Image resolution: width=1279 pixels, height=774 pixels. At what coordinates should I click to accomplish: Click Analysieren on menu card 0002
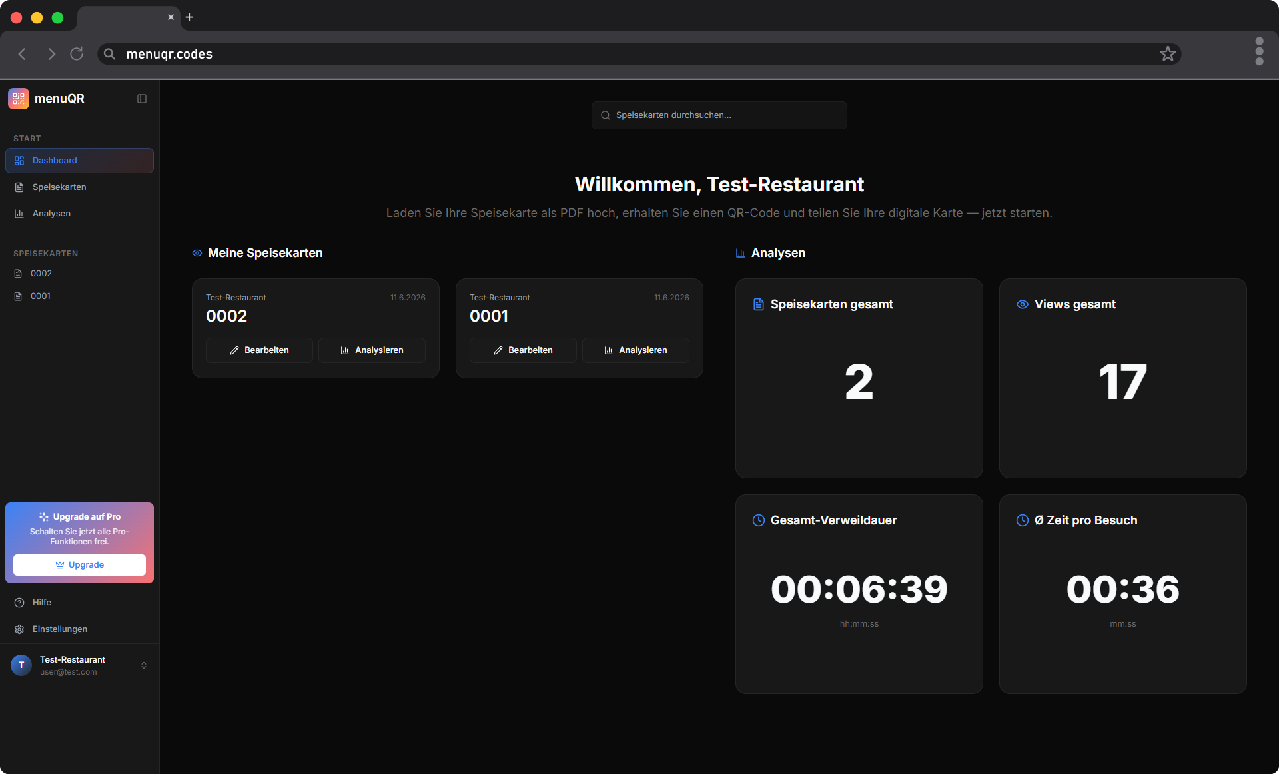pyautogui.click(x=372, y=350)
